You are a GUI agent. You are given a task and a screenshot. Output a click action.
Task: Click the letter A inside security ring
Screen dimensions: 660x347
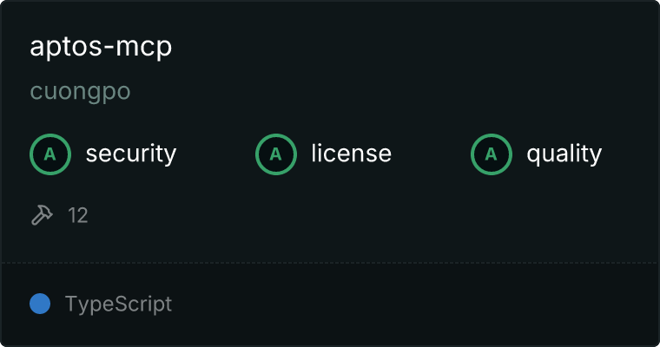point(50,154)
